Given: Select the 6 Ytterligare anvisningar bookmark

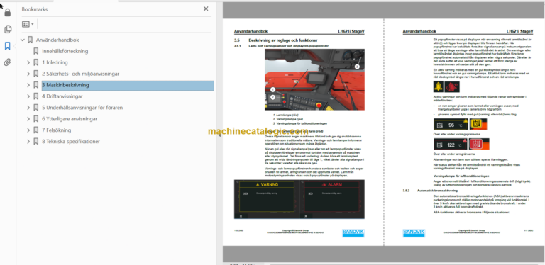Looking at the screenshot, I should 70,119.
